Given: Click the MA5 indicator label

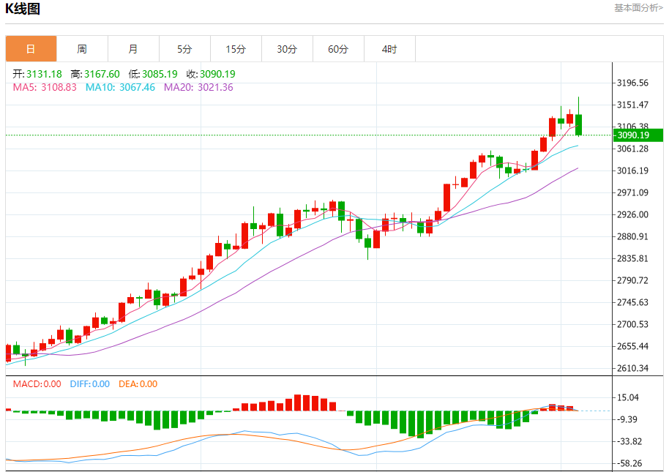Looking at the screenshot, I should click(45, 87).
